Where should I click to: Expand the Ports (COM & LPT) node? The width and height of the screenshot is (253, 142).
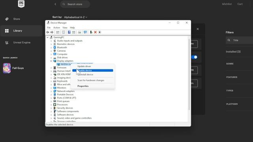(x=51, y=98)
